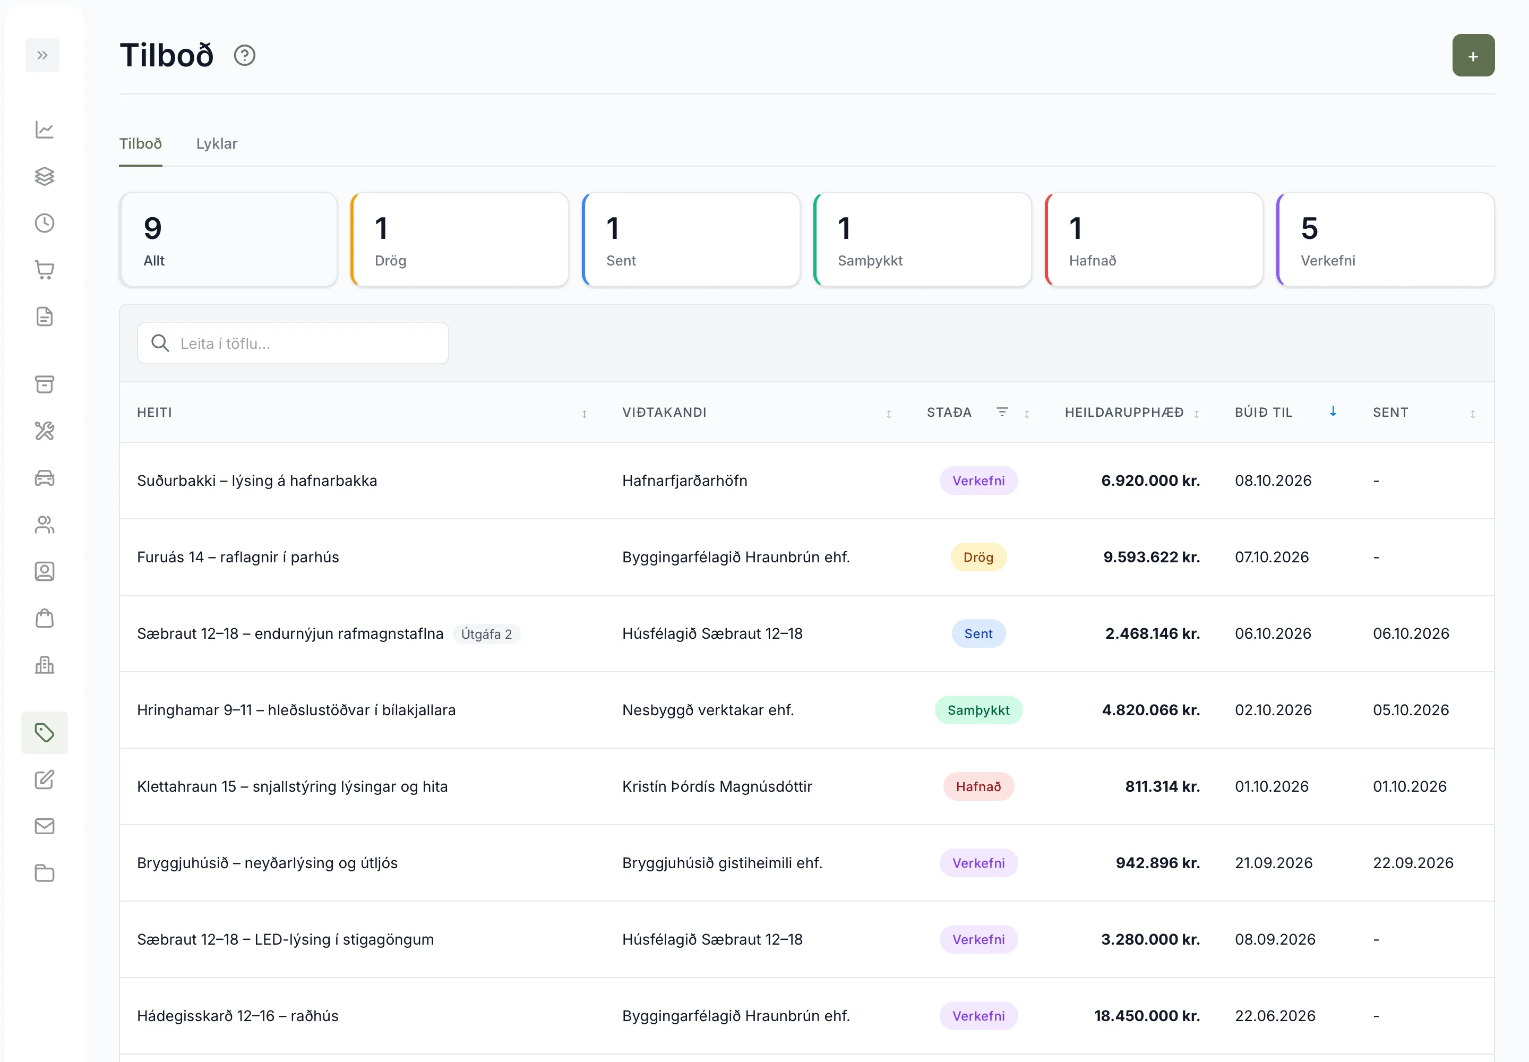Screen dimensions: 1529x1062
Task: Filter by the Samþykkt summary card
Action: coord(923,239)
